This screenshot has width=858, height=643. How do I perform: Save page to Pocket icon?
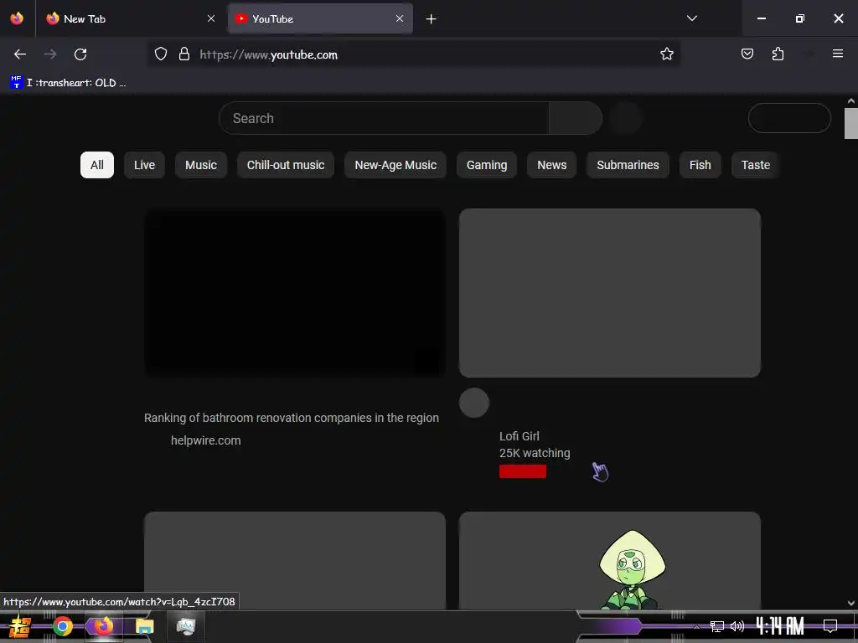(747, 54)
